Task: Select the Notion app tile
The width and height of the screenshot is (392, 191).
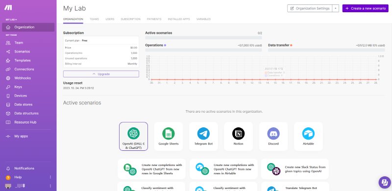Action: point(238,137)
